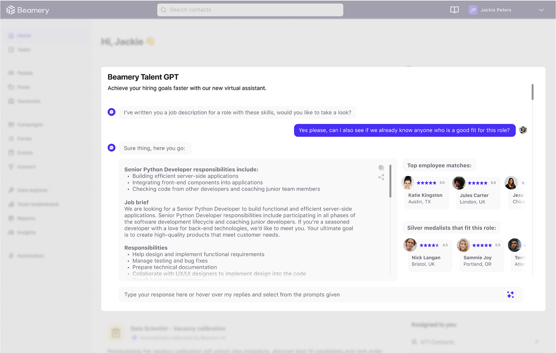This screenshot has height=353, width=556.
Task: Select the Sammie Joy name link
Action: 477,257
